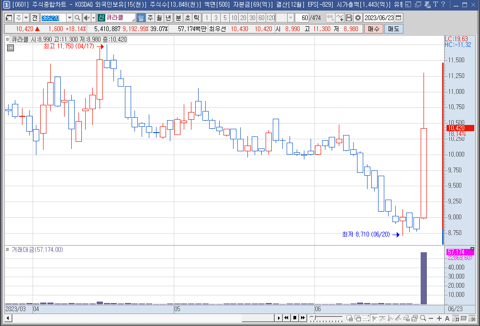Select daily 일 chart period
Viewport: 480px width, 326px height.
[x=141, y=18]
